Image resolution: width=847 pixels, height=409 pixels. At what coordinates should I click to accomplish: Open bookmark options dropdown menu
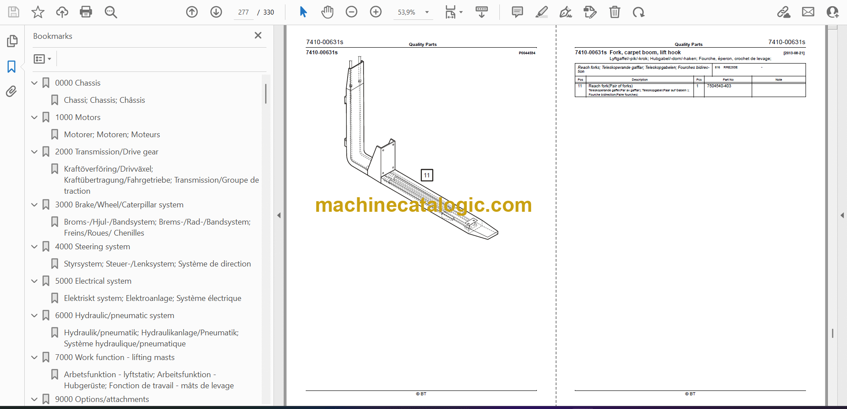tap(42, 59)
